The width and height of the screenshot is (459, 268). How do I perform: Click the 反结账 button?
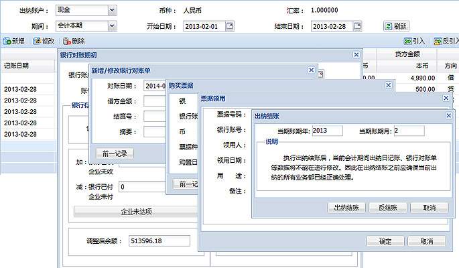pyautogui.click(x=389, y=208)
